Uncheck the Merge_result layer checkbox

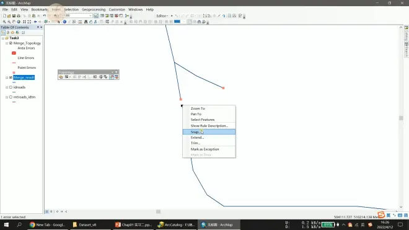coord(11,77)
